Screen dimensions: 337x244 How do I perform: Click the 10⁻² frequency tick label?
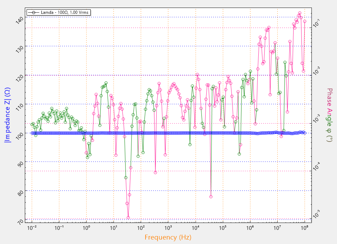point(32,228)
